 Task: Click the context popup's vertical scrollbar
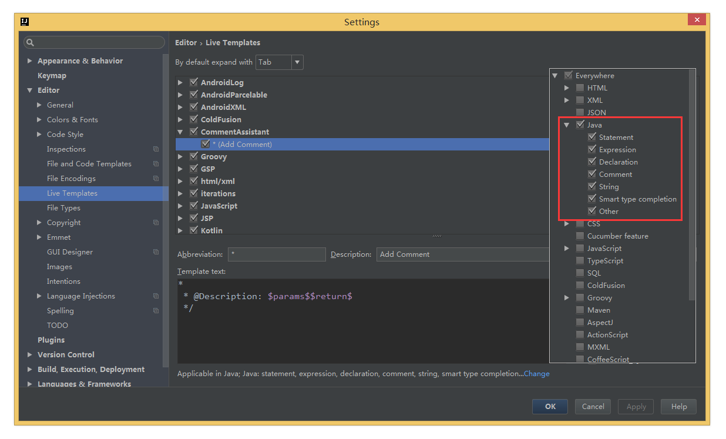click(692, 185)
